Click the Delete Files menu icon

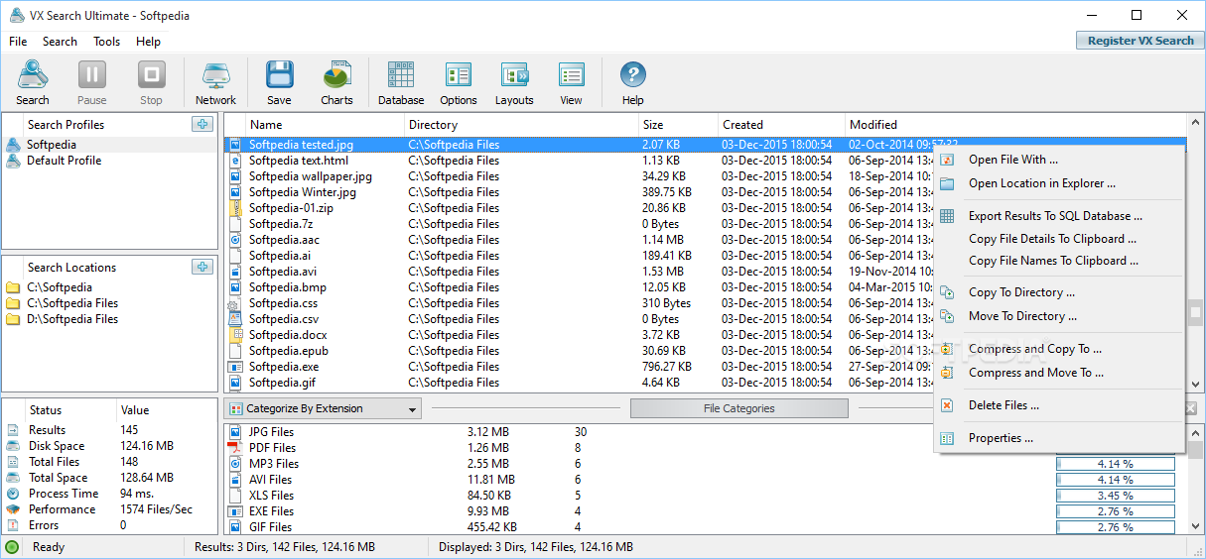pos(947,405)
